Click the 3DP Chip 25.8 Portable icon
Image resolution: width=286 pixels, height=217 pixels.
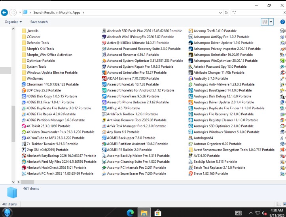click(24, 90)
